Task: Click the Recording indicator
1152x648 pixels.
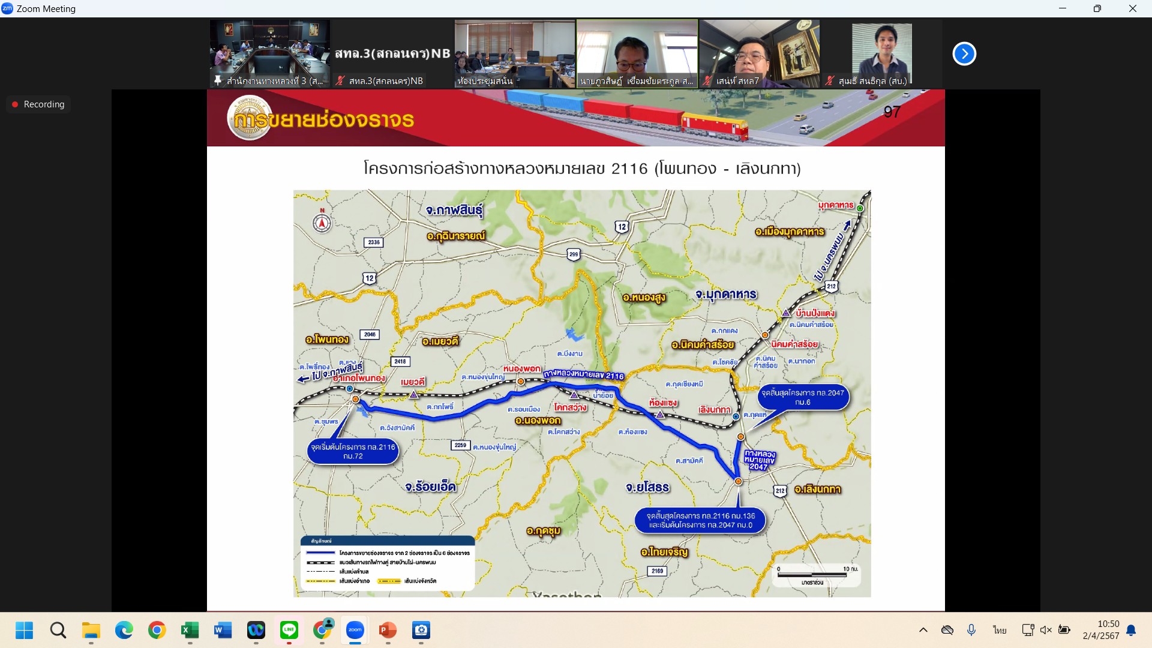Action: point(38,104)
